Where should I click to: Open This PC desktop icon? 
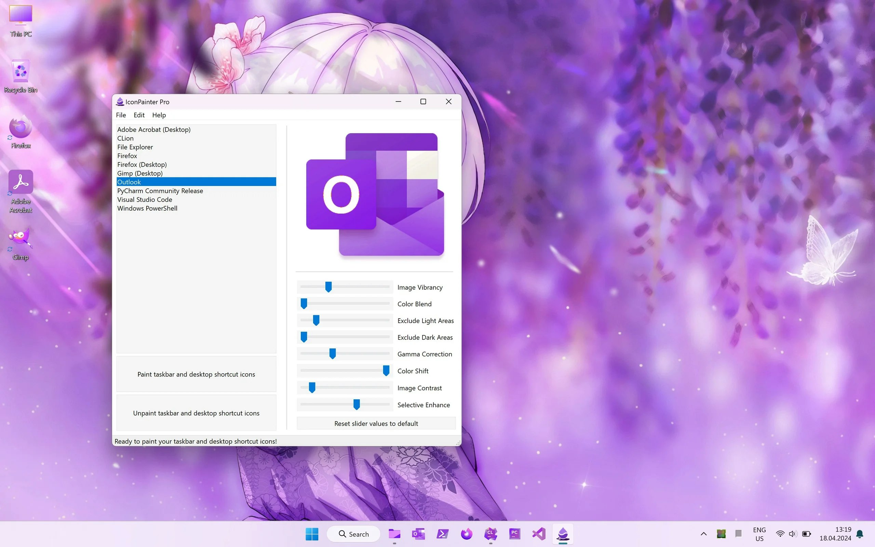click(x=21, y=21)
